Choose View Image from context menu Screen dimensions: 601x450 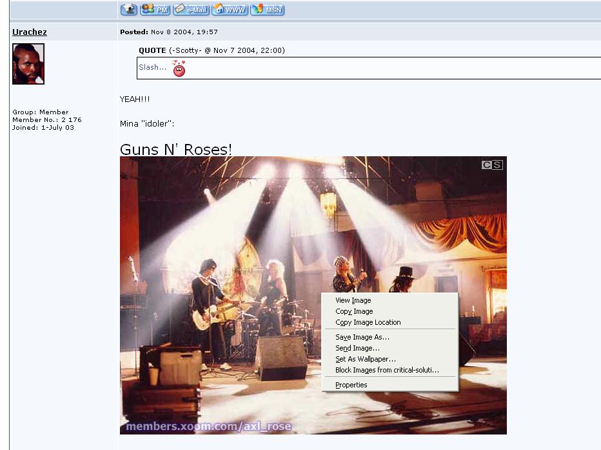[x=353, y=300]
